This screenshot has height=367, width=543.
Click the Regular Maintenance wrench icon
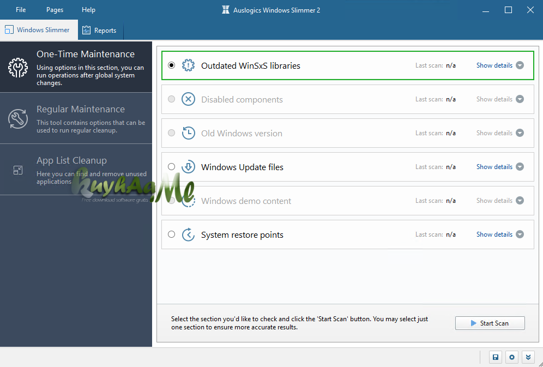point(18,119)
